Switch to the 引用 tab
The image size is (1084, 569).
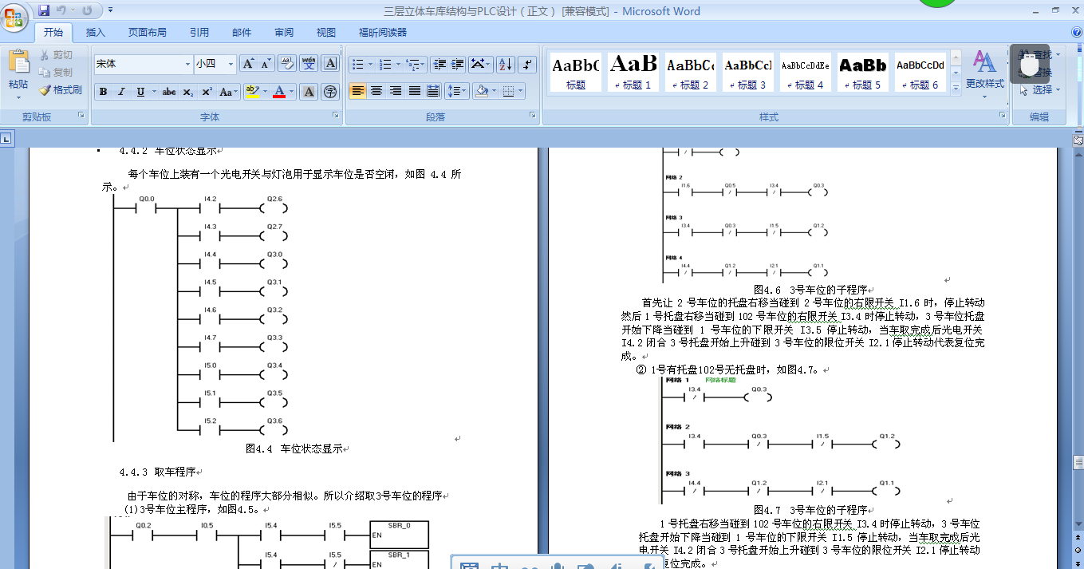pos(199,33)
